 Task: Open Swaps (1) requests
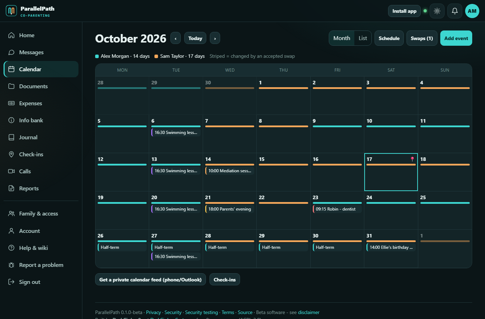tap(422, 38)
